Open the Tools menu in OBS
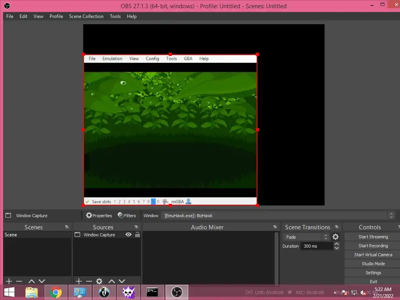This screenshot has width=400, height=300. point(115,16)
